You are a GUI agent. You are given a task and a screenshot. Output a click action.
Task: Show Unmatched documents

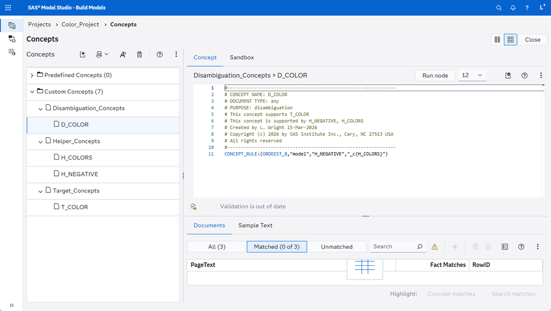[x=336, y=246]
